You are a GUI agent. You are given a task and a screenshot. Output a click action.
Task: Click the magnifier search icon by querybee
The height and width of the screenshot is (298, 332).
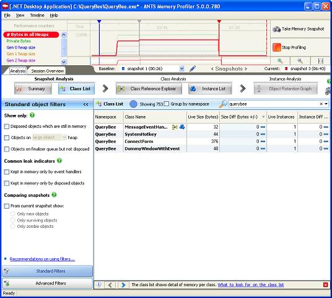coord(223,104)
